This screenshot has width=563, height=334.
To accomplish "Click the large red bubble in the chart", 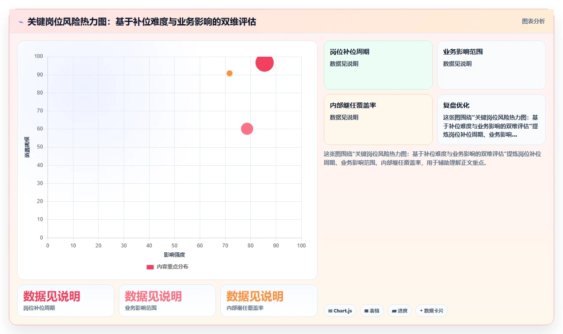I will pos(264,62).
